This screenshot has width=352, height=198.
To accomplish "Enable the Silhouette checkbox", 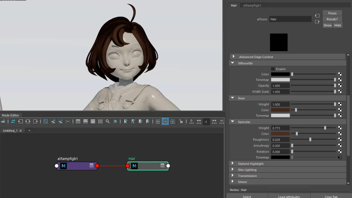I will click(273, 69).
